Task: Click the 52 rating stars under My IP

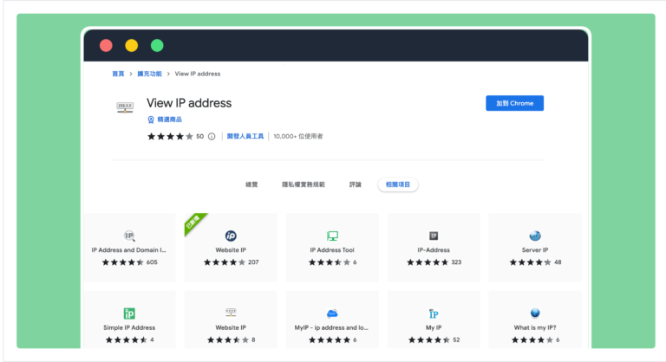Action: [x=429, y=340]
